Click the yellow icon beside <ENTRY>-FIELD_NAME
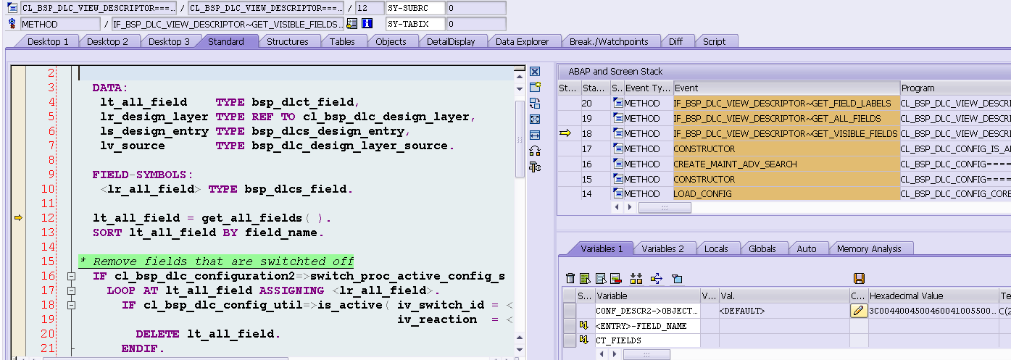1011x360 pixels. (583, 326)
